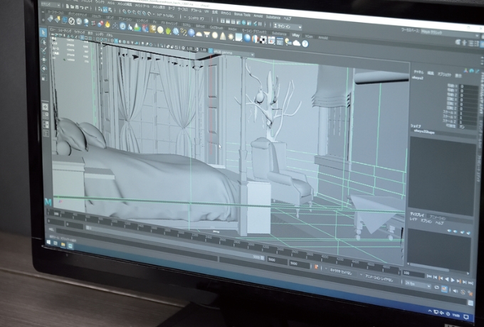Viewport: 484px width, 327px height.
Task: Click the save scene icon in status line
Action: (x=78, y=7)
